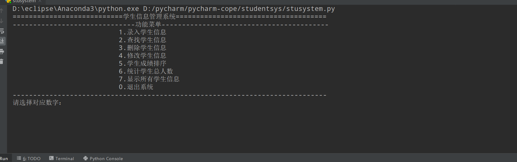Select the stusystem run tab
The height and width of the screenshot is (162, 517).
pyautogui.click(x=24, y=2)
